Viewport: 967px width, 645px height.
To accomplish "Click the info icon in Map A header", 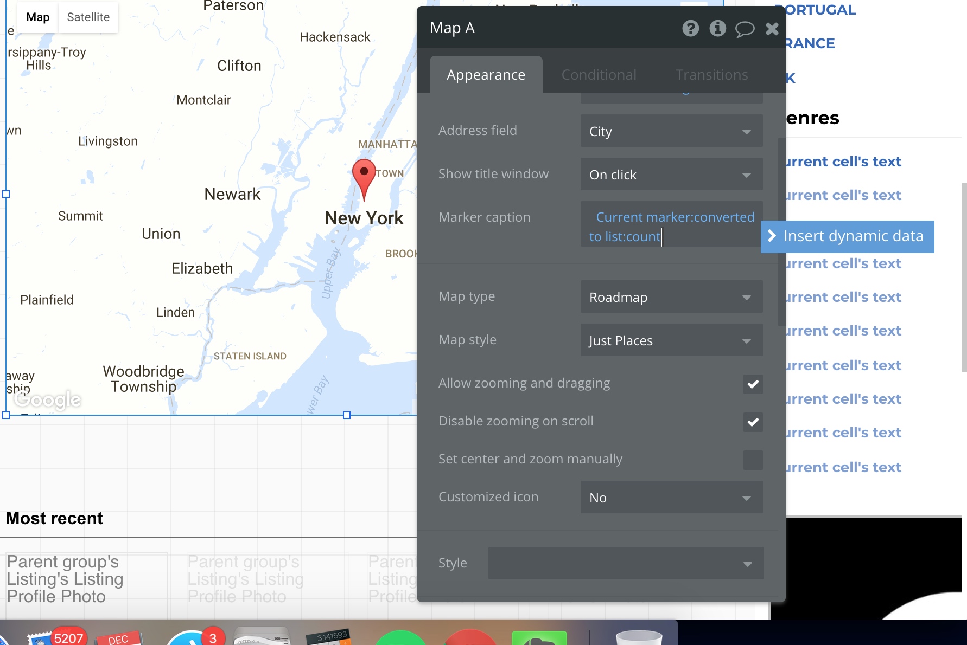I will 717,28.
